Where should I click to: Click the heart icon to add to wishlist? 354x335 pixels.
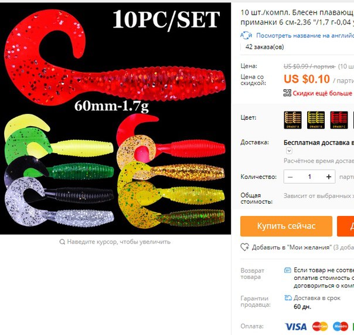[x=244, y=247]
